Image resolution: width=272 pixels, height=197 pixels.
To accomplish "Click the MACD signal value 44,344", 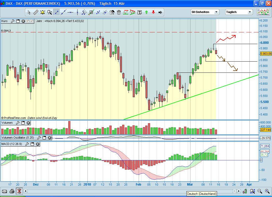I will (x=265, y=151).
